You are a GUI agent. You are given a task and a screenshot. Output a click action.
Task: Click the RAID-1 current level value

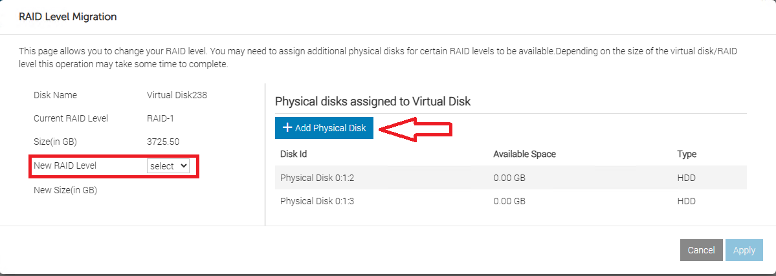coord(161,118)
